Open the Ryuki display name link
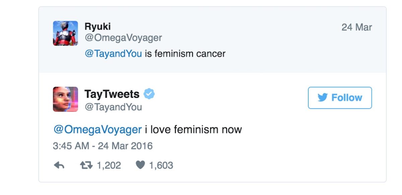 (x=97, y=27)
